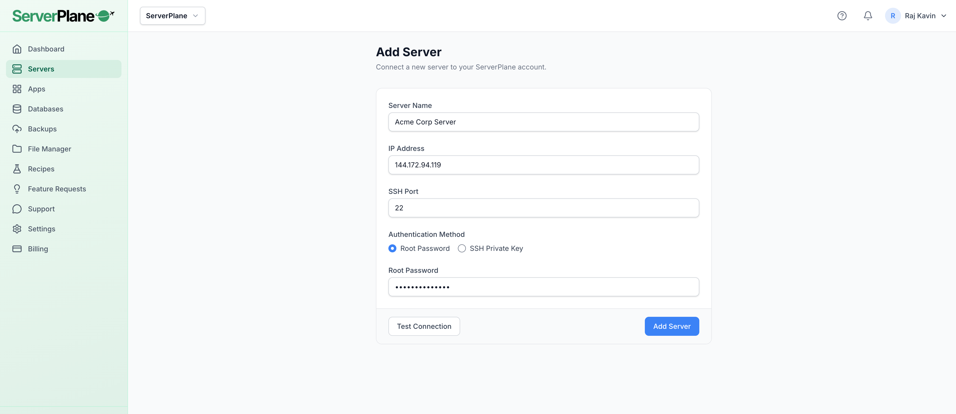Click the Recipes flask icon

click(x=17, y=169)
